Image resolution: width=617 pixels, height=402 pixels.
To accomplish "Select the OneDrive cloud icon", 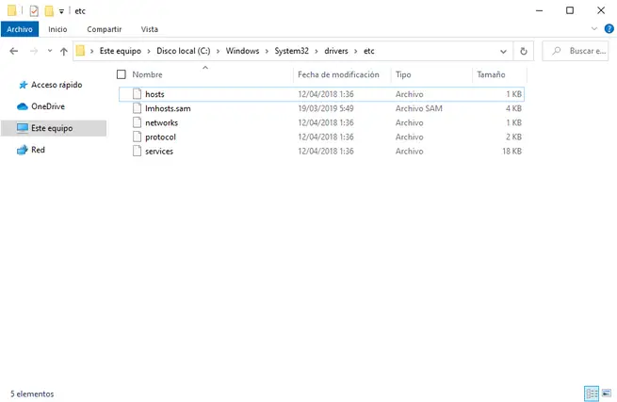I will coord(22,106).
